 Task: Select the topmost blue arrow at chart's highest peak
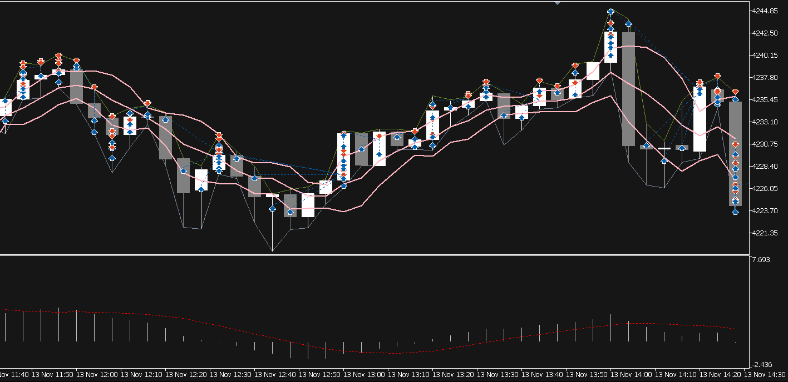[x=610, y=12]
